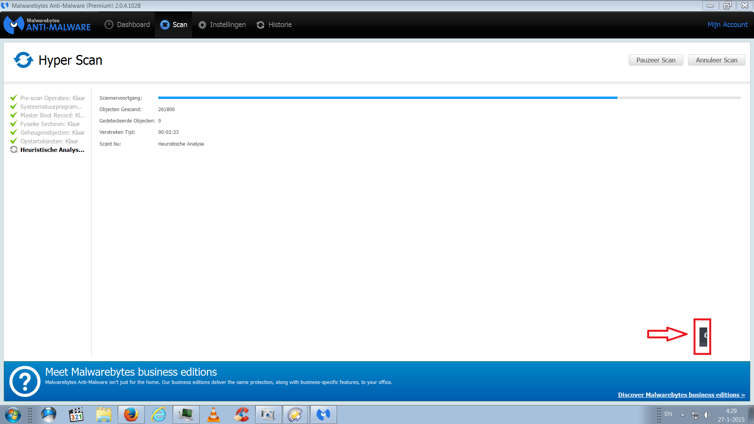The image size is (754, 424).
Task: Click the Hyper Scan refresh-arrows icon
Action: (24, 60)
